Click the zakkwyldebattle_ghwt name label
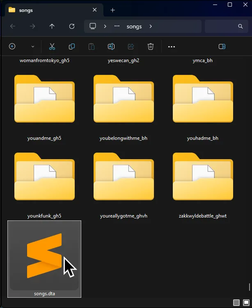The height and width of the screenshot is (308, 252). pyautogui.click(x=203, y=216)
